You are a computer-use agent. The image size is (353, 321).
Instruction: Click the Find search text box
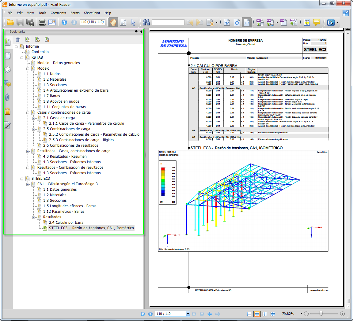[168, 22]
